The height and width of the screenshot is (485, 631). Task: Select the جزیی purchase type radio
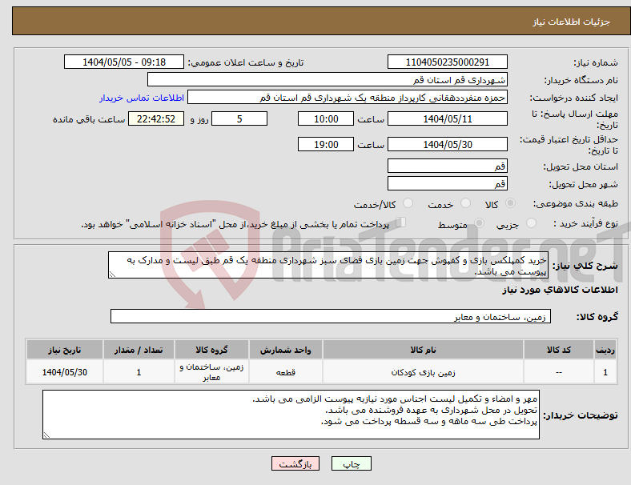531,222
